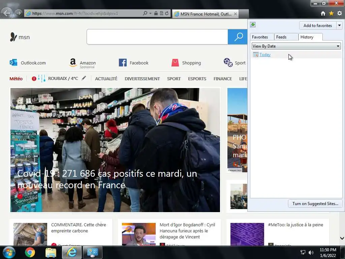Click the Météo link
The image size is (345, 259).
[16, 79]
